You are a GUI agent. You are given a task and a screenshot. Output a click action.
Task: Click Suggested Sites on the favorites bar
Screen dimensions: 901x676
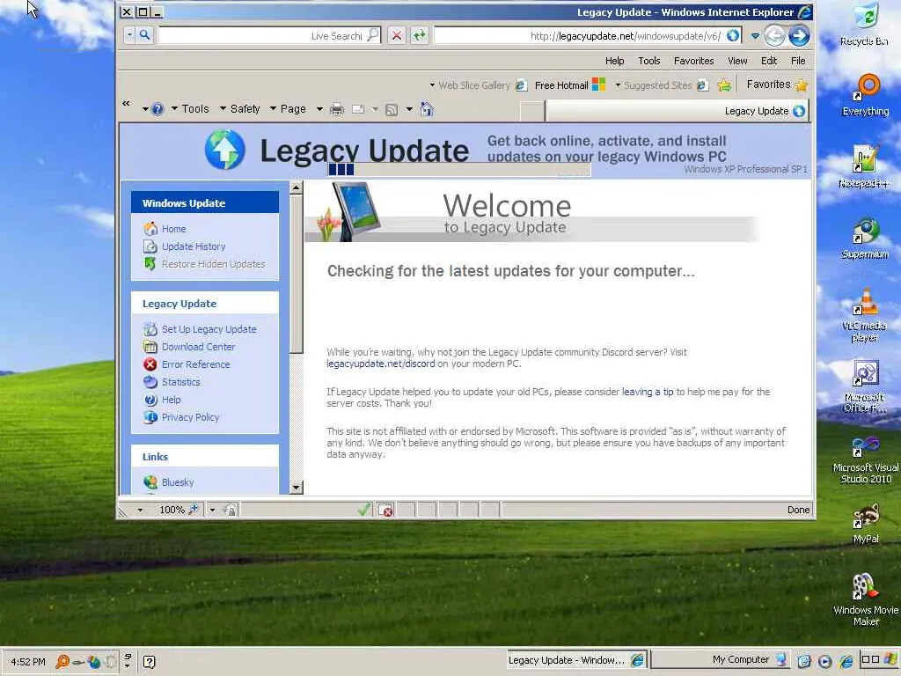(662, 85)
